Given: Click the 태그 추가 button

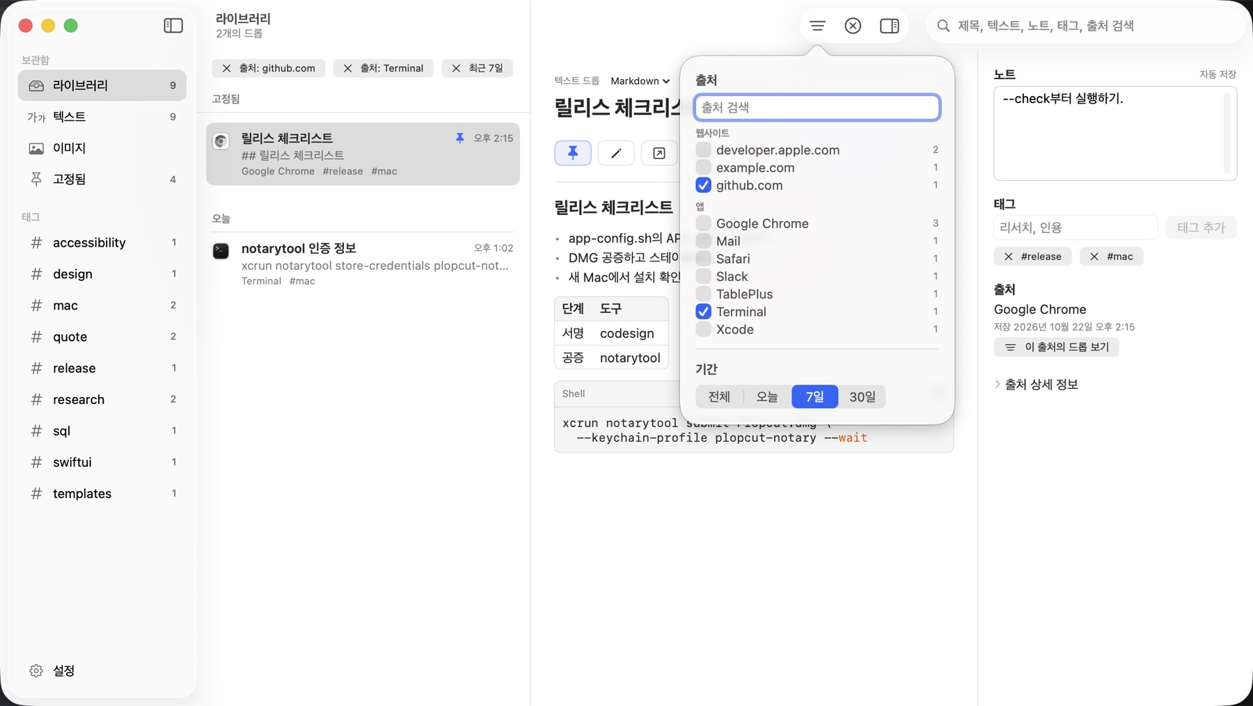Looking at the screenshot, I should pyautogui.click(x=1201, y=227).
